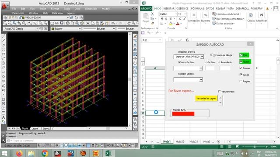Click the red Frames 62% progress bar
280x157 pixels.
[x=183, y=114]
